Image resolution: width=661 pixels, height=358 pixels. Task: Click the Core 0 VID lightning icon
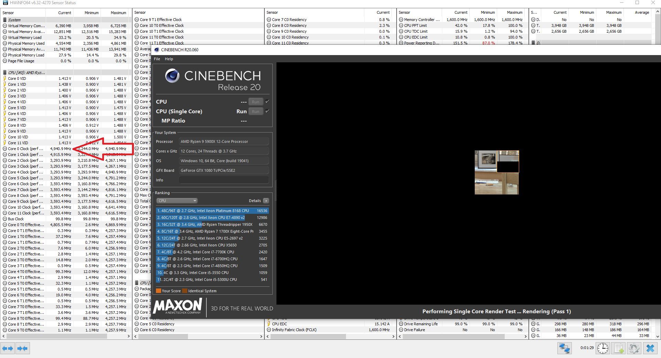(x=5, y=78)
